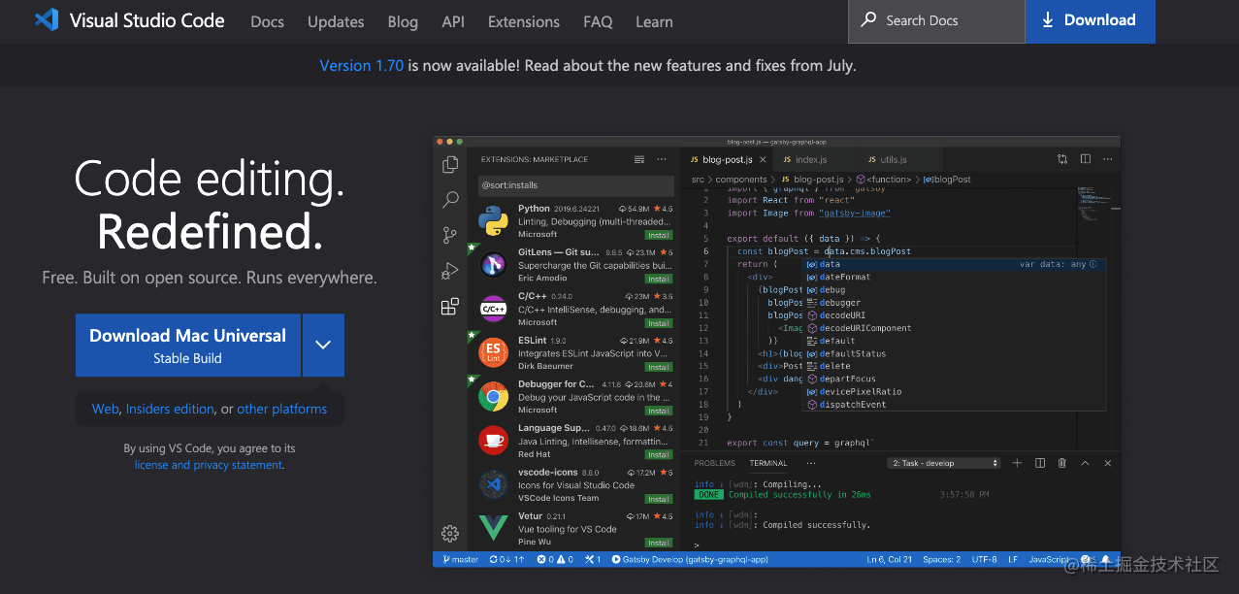Select the PROBLEMS panel tab
1239x594 pixels.
pyautogui.click(x=715, y=463)
